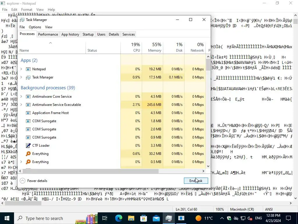
Task: Click Task Manager's scroll down arrow
Action: 208,166
